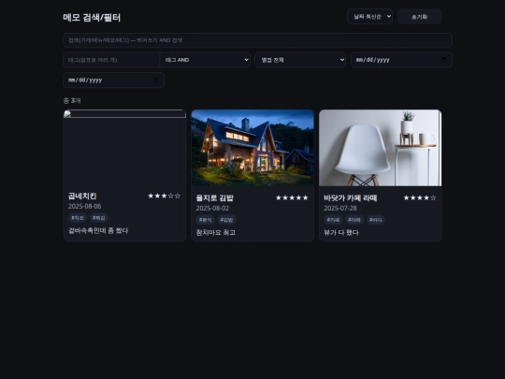The height and width of the screenshot is (379, 505).
Task: Click the memo text 참치마요 최고
Action: click(216, 232)
